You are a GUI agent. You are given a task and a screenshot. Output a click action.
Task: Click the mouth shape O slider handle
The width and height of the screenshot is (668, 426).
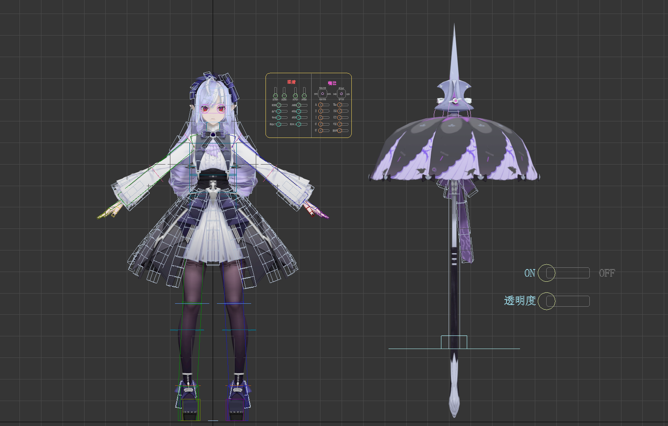pos(320,124)
